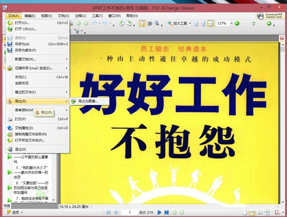Open the 视图(V) menu
The image size is (287, 217).
[46, 16]
